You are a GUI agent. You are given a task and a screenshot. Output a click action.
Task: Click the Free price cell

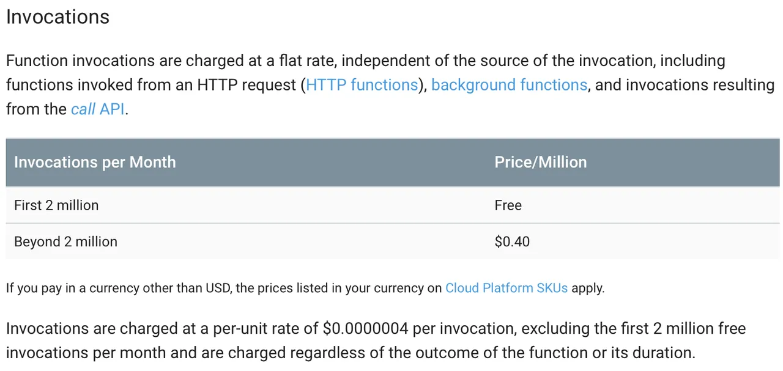[x=508, y=205]
